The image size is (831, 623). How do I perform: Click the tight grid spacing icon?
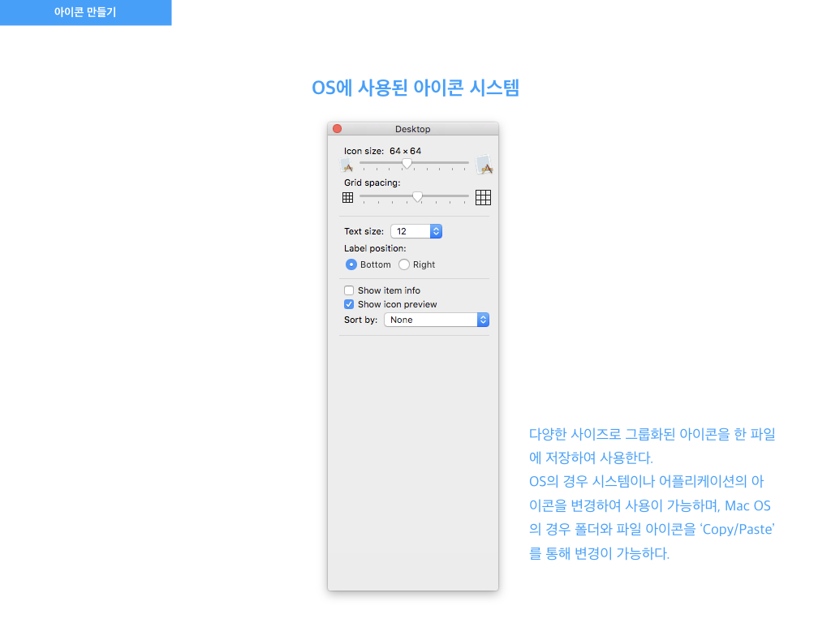coord(347,197)
